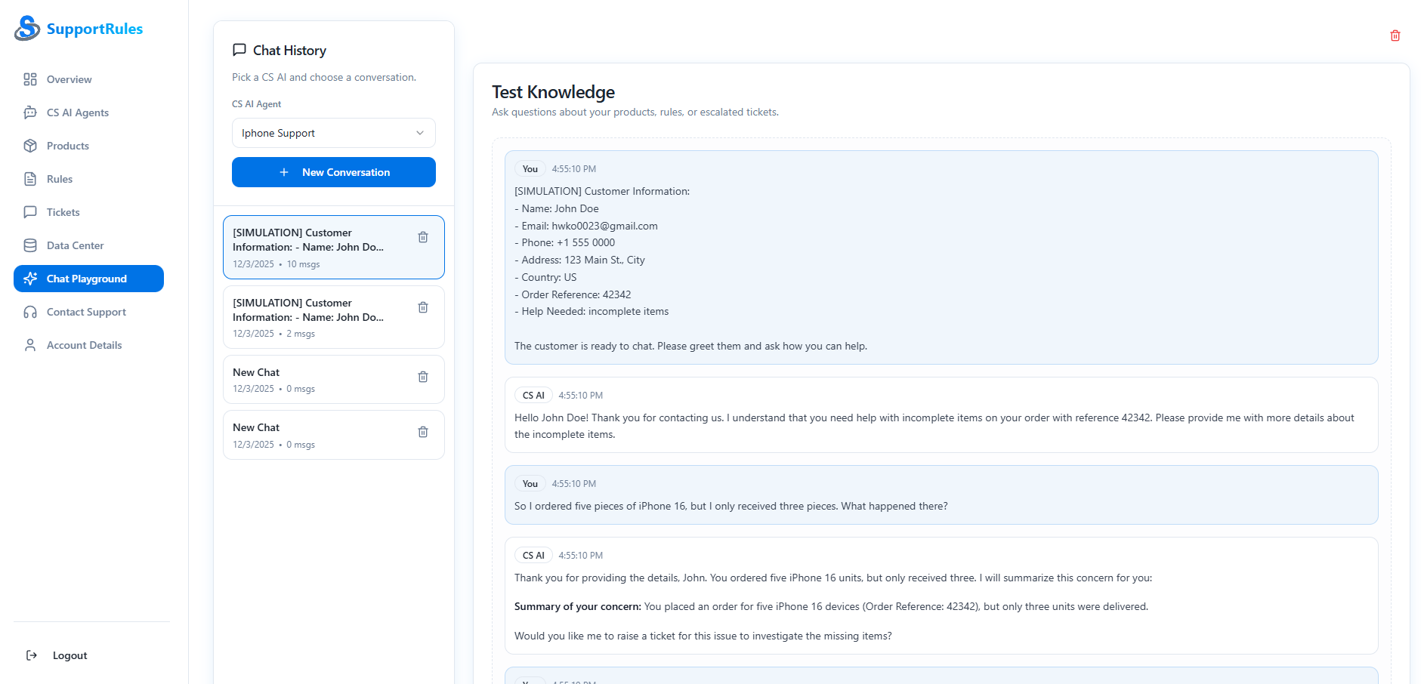This screenshot has width=1421, height=684.
Task: Click the Chat Playground sparkle icon
Action: coord(30,279)
